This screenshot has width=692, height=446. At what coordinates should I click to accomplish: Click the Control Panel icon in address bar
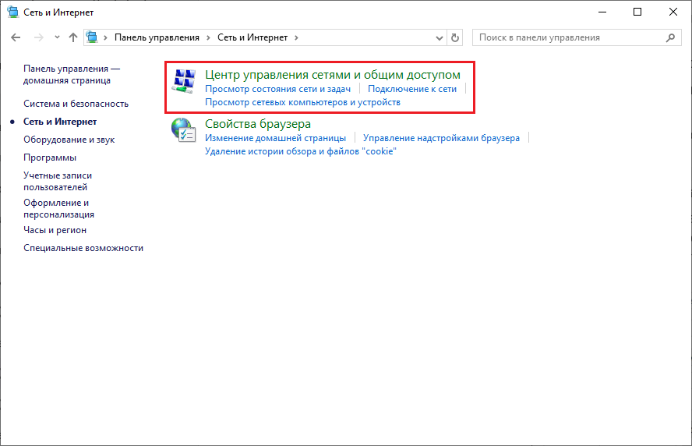click(94, 37)
